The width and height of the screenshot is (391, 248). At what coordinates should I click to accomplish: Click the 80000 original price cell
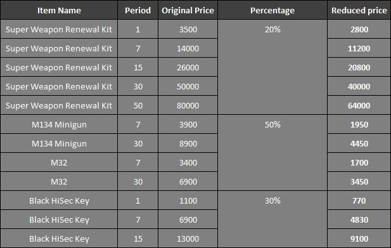coord(188,105)
